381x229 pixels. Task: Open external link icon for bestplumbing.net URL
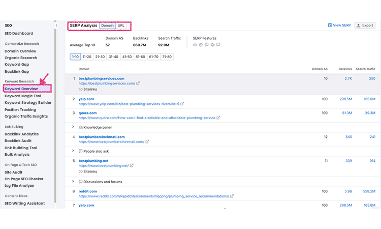coord(132,165)
